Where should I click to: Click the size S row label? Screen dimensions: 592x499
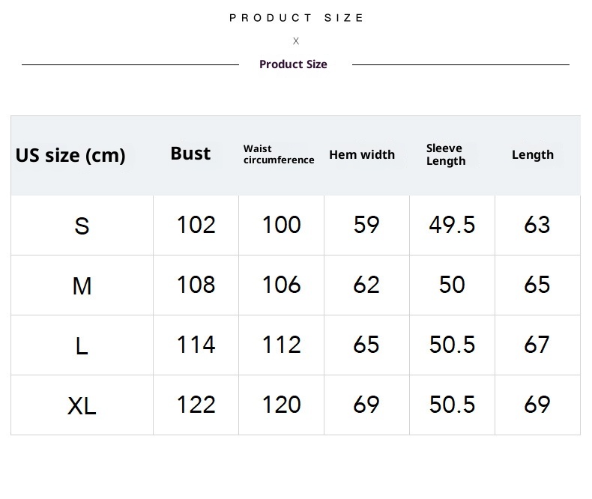pyautogui.click(x=82, y=226)
